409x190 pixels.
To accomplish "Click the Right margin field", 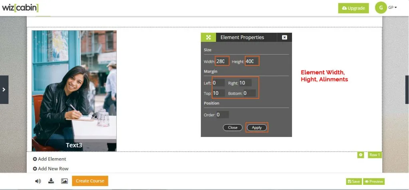I will point(245,83).
